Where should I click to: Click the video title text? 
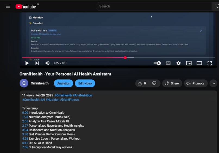click(65, 74)
